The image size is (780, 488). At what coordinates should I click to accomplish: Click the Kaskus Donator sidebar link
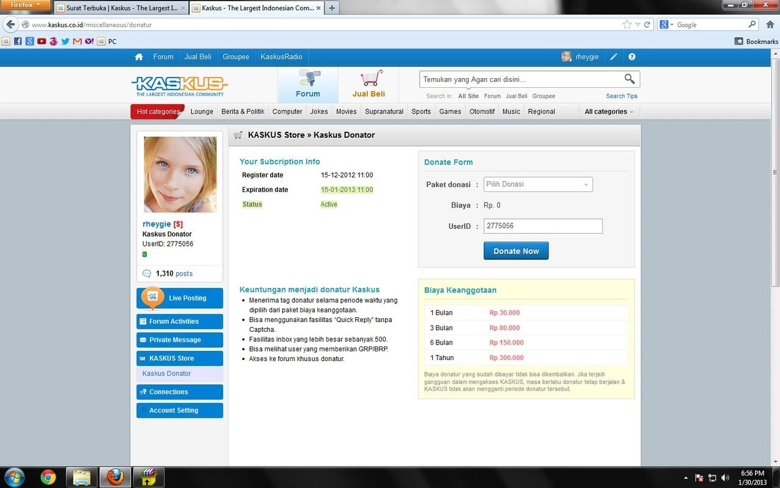pyautogui.click(x=166, y=373)
